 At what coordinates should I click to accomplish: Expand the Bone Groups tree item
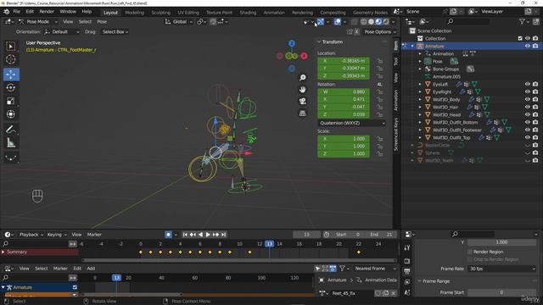[420, 69]
